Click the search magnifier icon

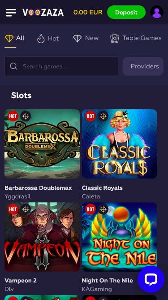coord(13,67)
